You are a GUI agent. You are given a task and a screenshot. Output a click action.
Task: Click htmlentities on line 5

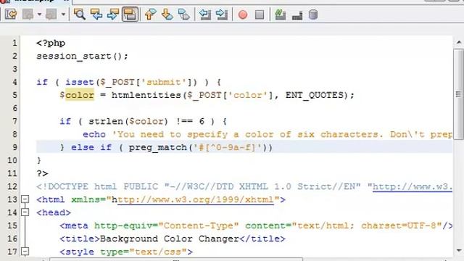[x=146, y=95]
